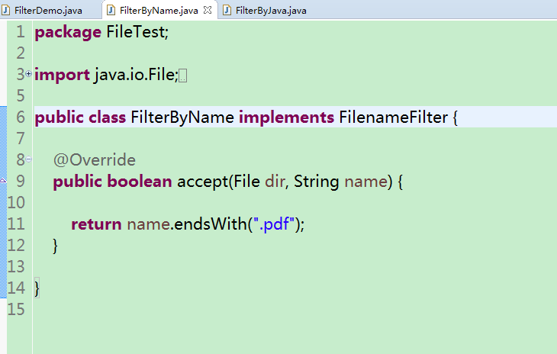Click the 'package' keyword on line 1
557x354 pixels.
68,33
